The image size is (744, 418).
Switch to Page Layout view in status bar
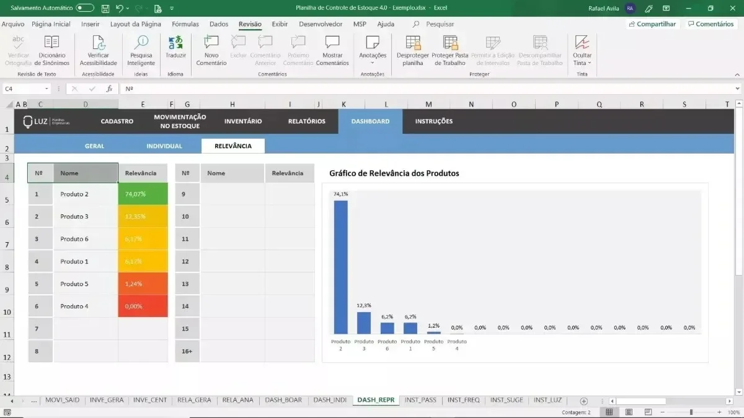click(x=629, y=412)
